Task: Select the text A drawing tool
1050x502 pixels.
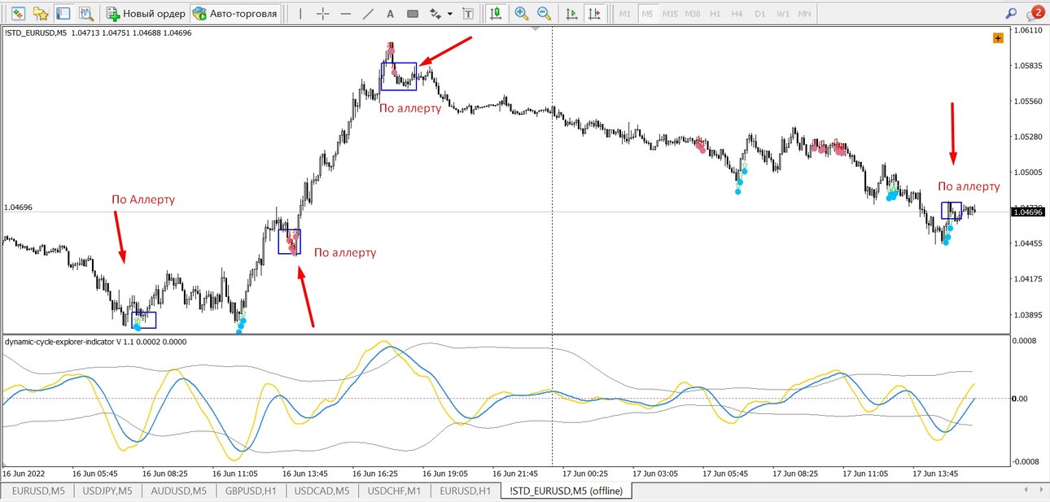Action: click(391, 14)
